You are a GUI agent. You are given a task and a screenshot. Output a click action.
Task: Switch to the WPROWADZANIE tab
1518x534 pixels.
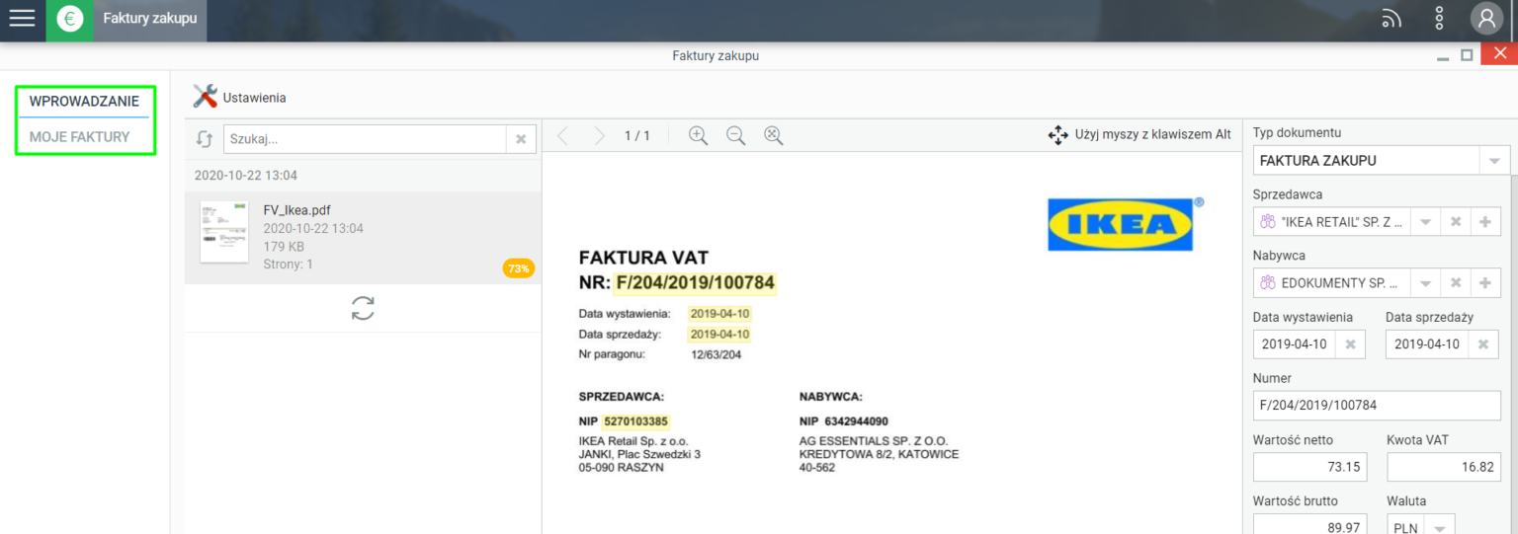(x=84, y=101)
